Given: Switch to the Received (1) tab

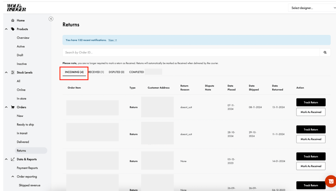Looking at the screenshot, I should (x=96, y=72).
